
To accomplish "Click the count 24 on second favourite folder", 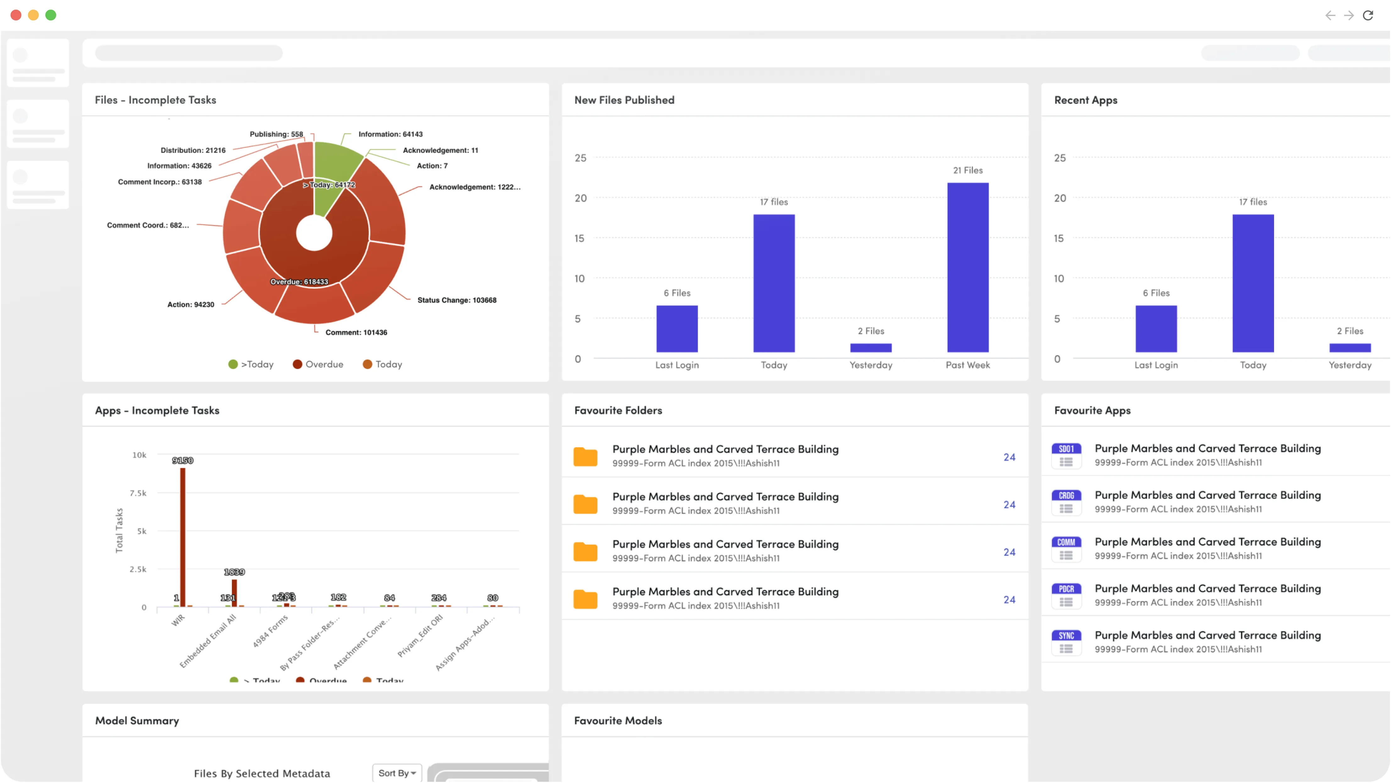I will pos(1009,504).
